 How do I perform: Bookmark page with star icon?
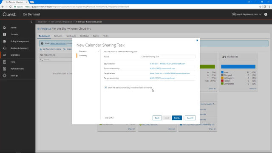pos(260,7)
